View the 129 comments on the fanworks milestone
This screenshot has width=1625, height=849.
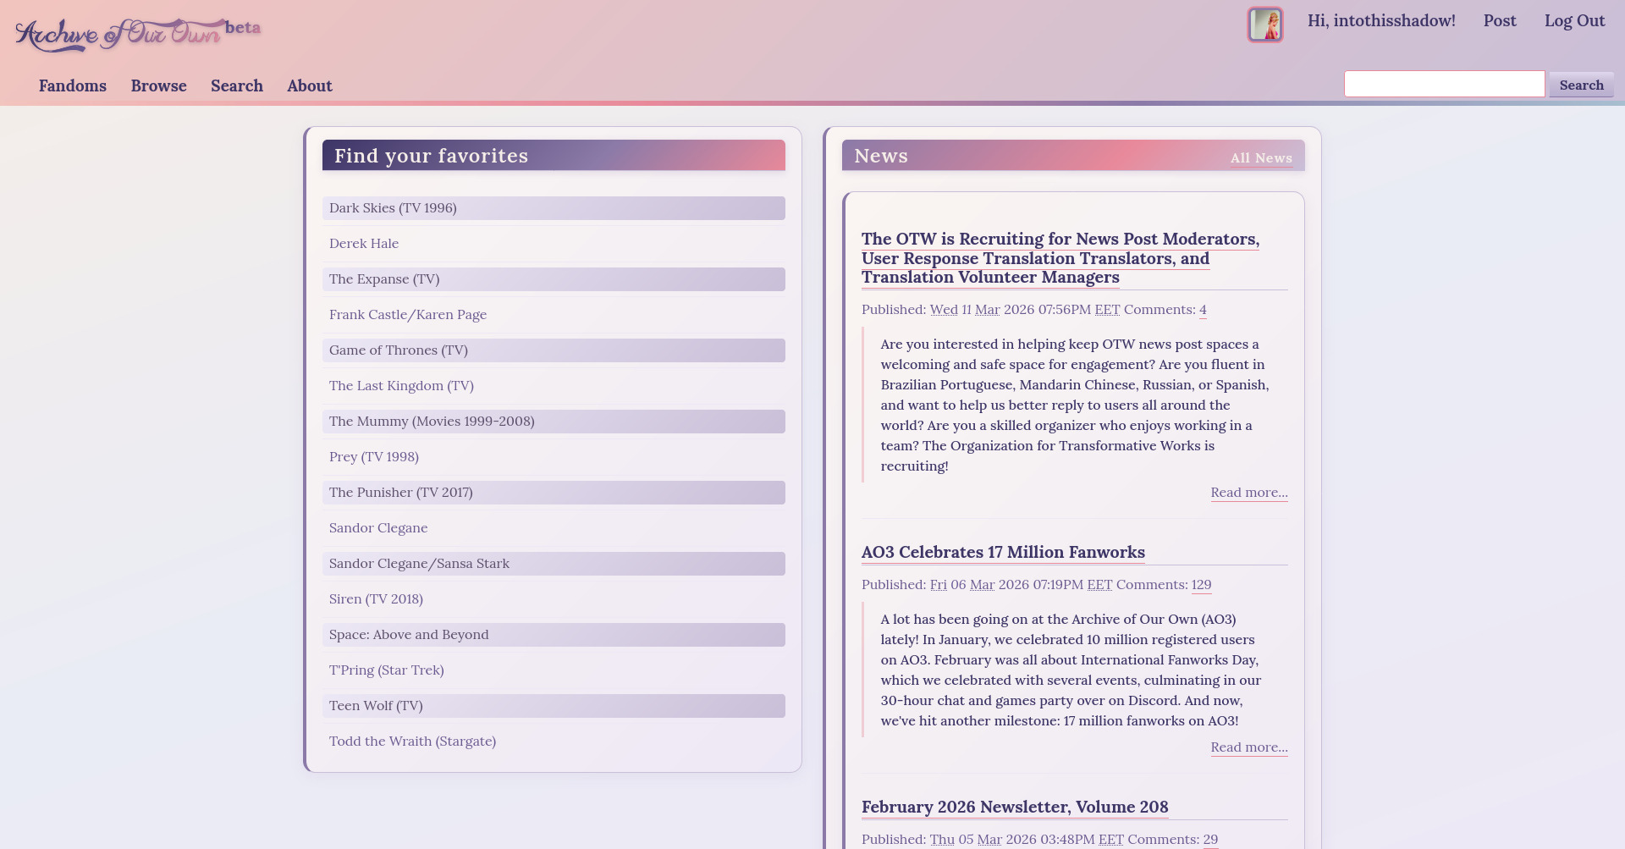pyautogui.click(x=1201, y=584)
